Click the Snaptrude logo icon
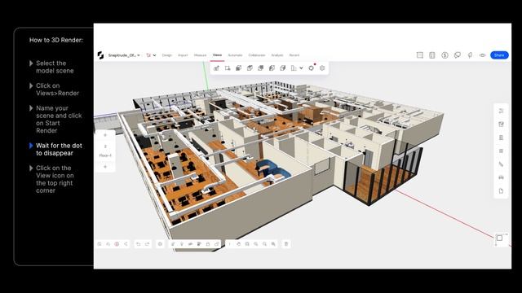The height and width of the screenshot is (293, 522). coord(100,55)
